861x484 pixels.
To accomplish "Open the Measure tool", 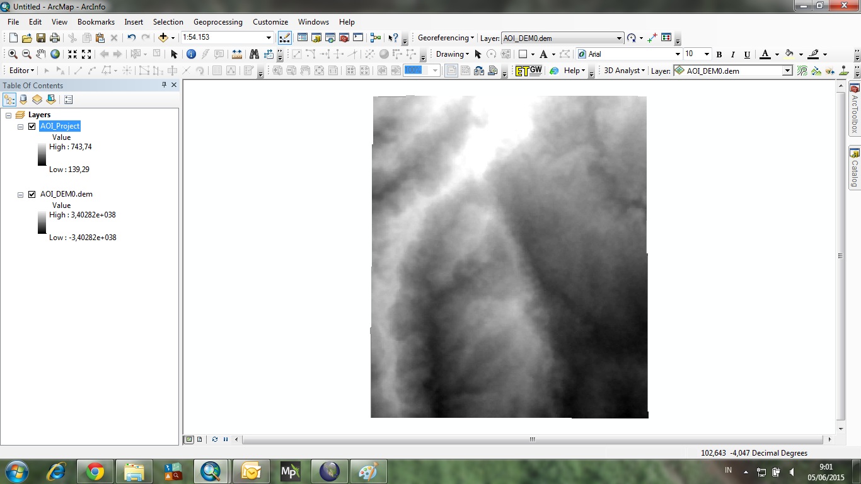I will [x=237, y=54].
